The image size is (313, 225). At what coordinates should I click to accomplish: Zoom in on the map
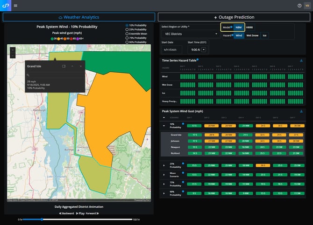click(x=12, y=50)
